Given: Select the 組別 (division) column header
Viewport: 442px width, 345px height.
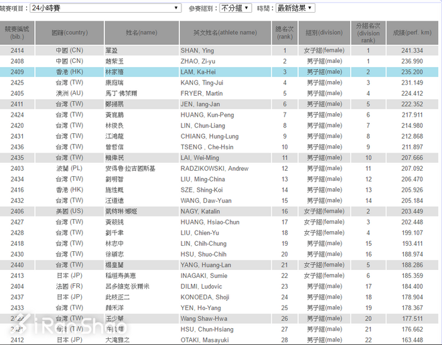Looking at the screenshot, I should coord(325,32).
